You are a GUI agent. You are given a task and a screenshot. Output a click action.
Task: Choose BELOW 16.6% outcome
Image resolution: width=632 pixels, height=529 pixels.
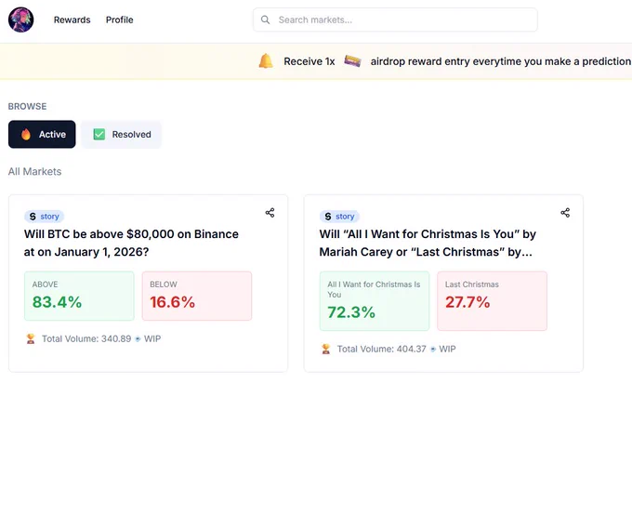pos(197,296)
